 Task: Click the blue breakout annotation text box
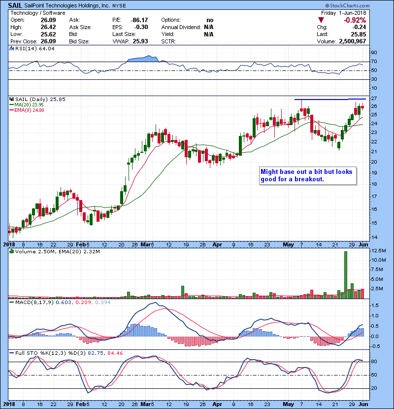click(x=308, y=175)
